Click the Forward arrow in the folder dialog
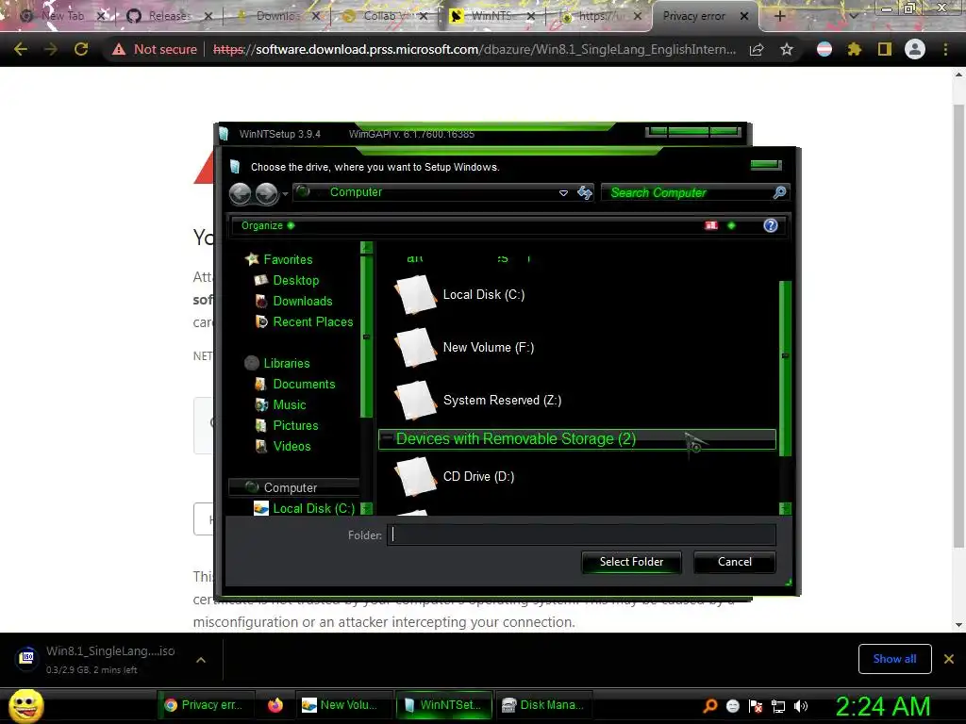966x724 pixels. click(x=266, y=194)
